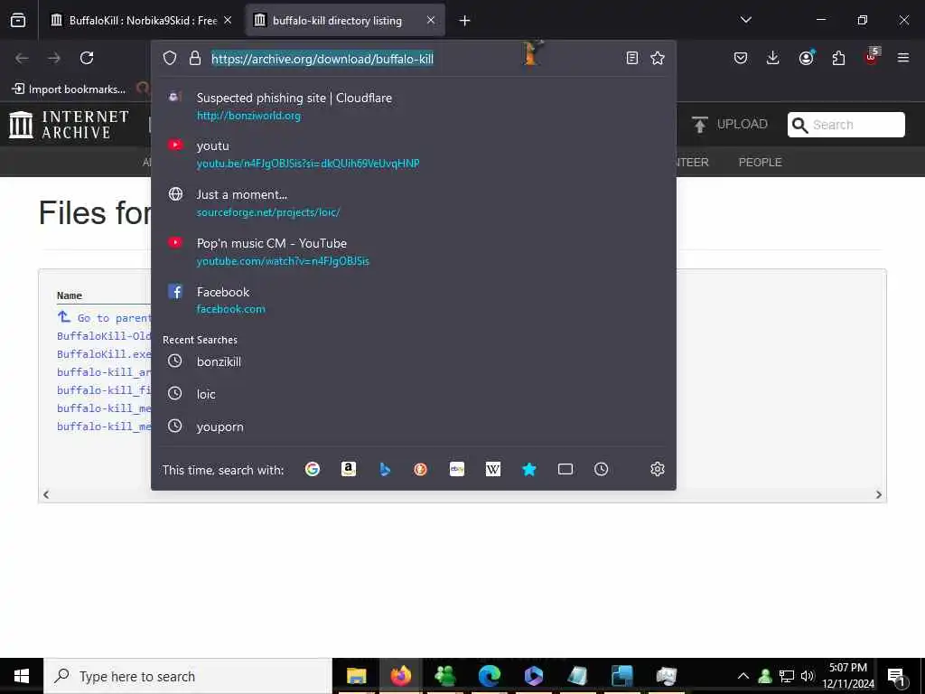Open BuffaloKill.exe file link
925x694 pixels.
tap(104, 354)
